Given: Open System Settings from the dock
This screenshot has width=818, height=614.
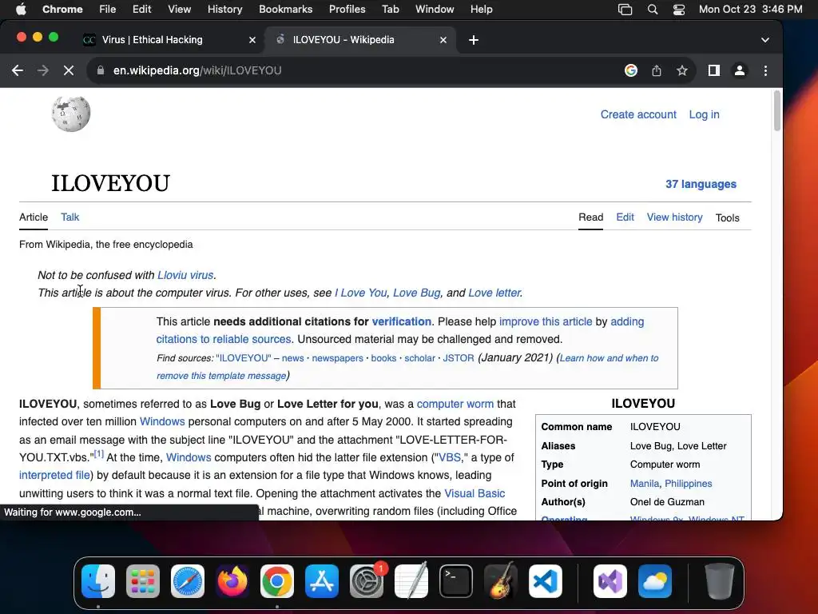Looking at the screenshot, I should coord(367,581).
